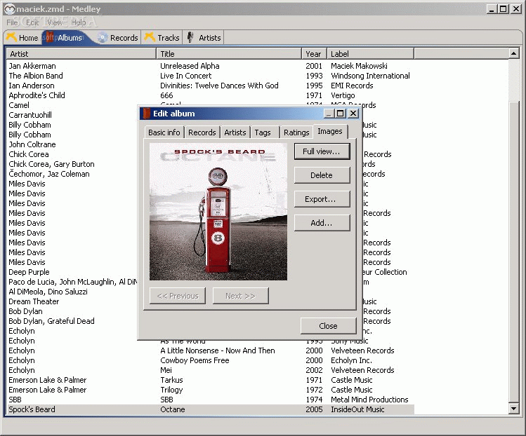Click the Windsong International label cell
This screenshot has height=436, width=526.
pos(370,76)
